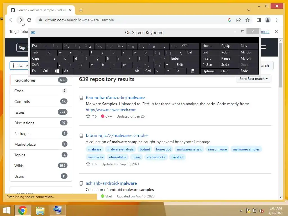
Task: Click the honeypot topic tag
Action: 163,149
